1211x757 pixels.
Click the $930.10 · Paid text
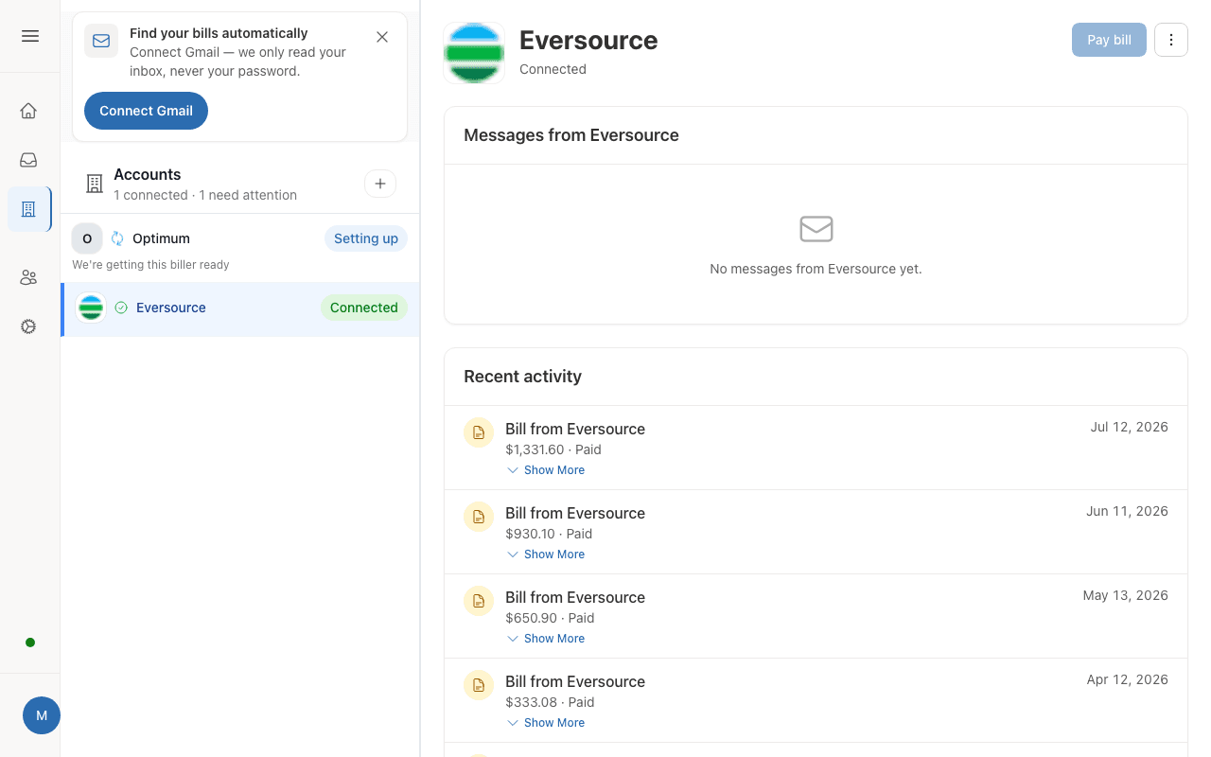click(549, 534)
